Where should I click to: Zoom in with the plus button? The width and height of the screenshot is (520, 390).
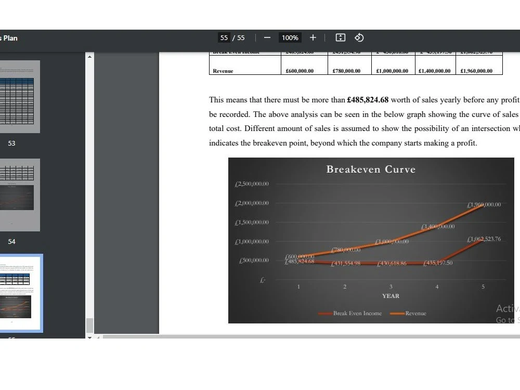coord(313,38)
